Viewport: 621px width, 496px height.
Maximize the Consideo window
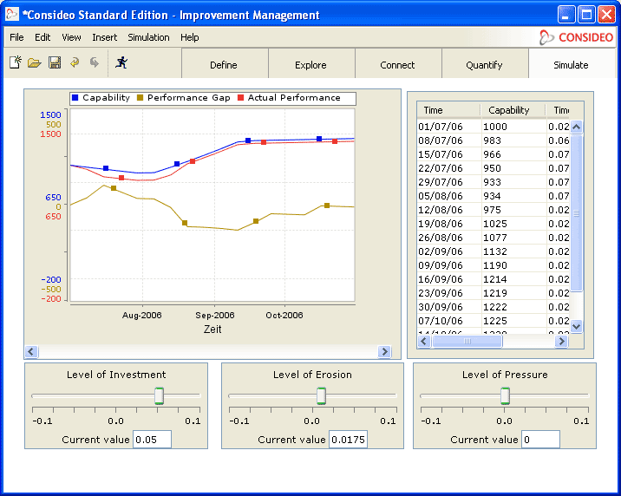pos(586,15)
